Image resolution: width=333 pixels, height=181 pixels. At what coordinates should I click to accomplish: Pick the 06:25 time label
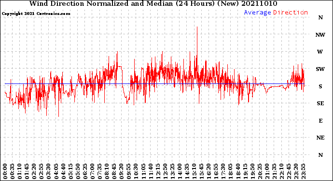[85, 171]
